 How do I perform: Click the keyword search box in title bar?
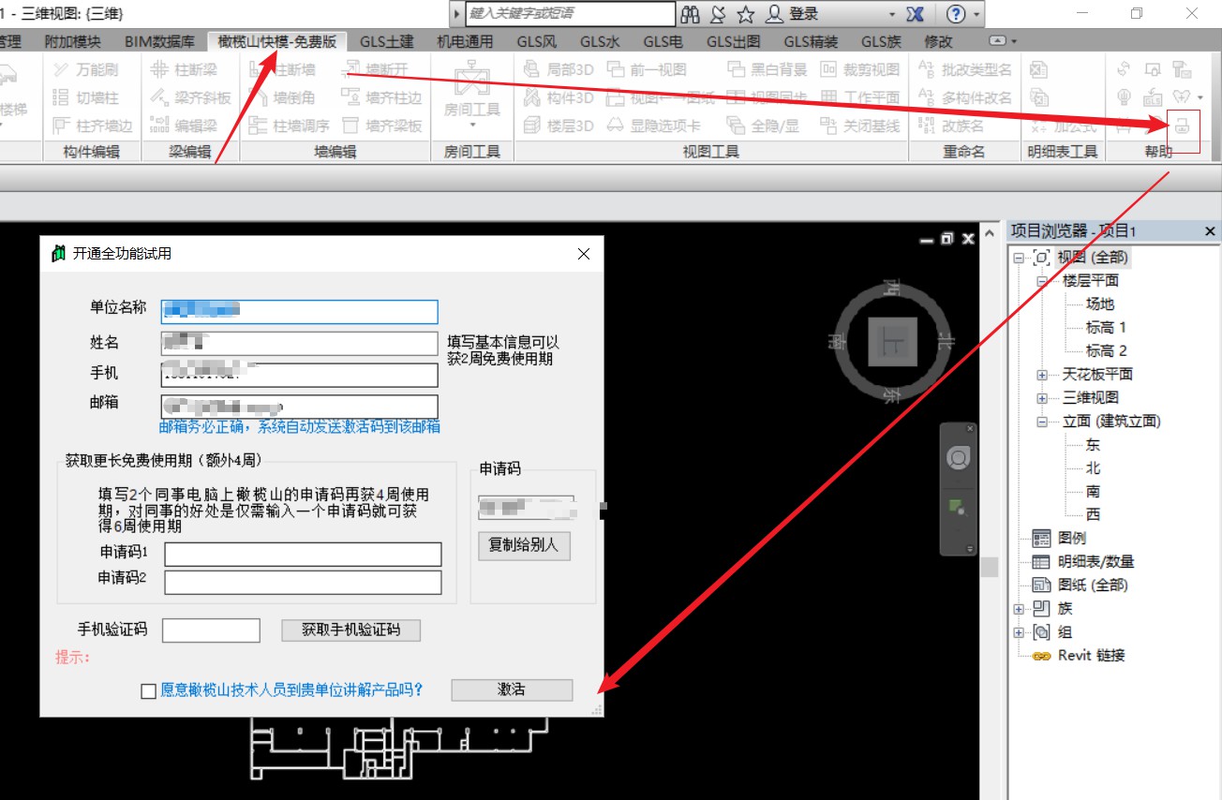point(570,14)
